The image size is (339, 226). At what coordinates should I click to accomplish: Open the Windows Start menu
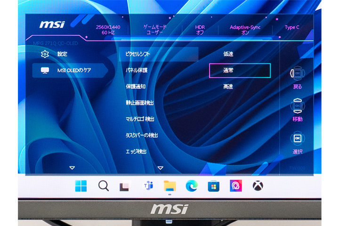pos(81,186)
